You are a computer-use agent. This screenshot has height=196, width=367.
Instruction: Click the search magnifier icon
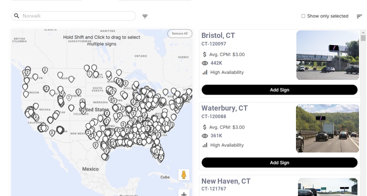pos(17,16)
